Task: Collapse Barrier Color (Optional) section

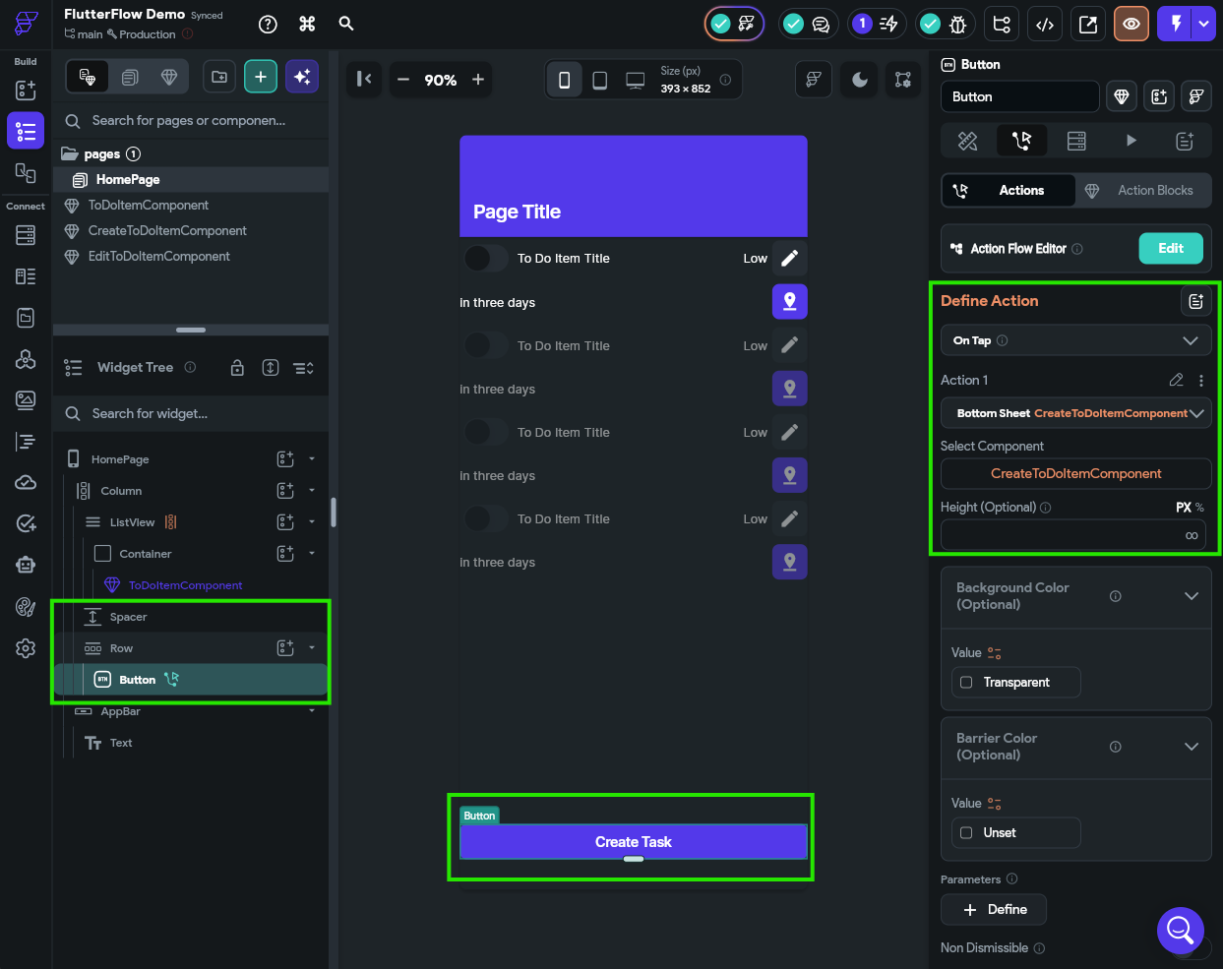Action: click(1192, 747)
